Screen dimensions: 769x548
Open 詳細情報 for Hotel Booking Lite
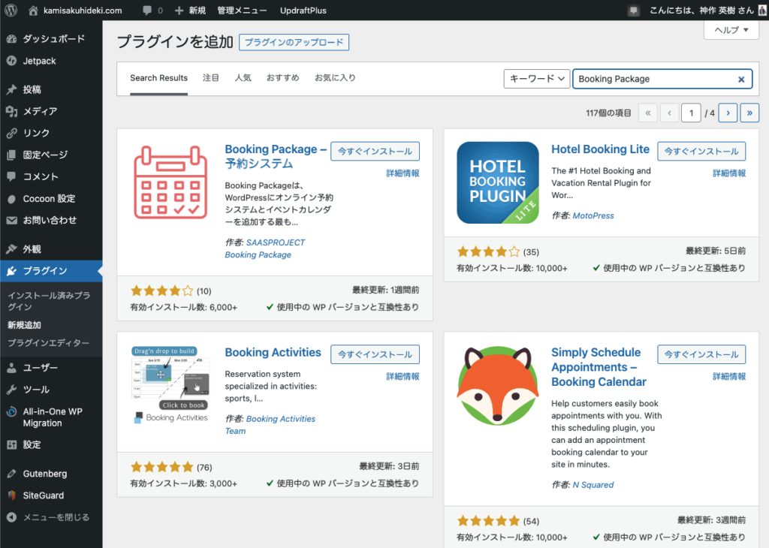coord(729,173)
